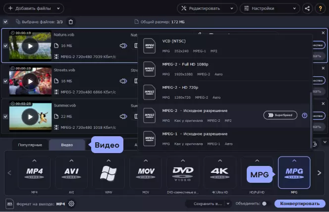Open output format settings gear

71,204
